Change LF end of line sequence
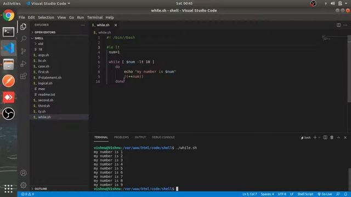The height and width of the screenshot is (197, 351). (292, 194)
